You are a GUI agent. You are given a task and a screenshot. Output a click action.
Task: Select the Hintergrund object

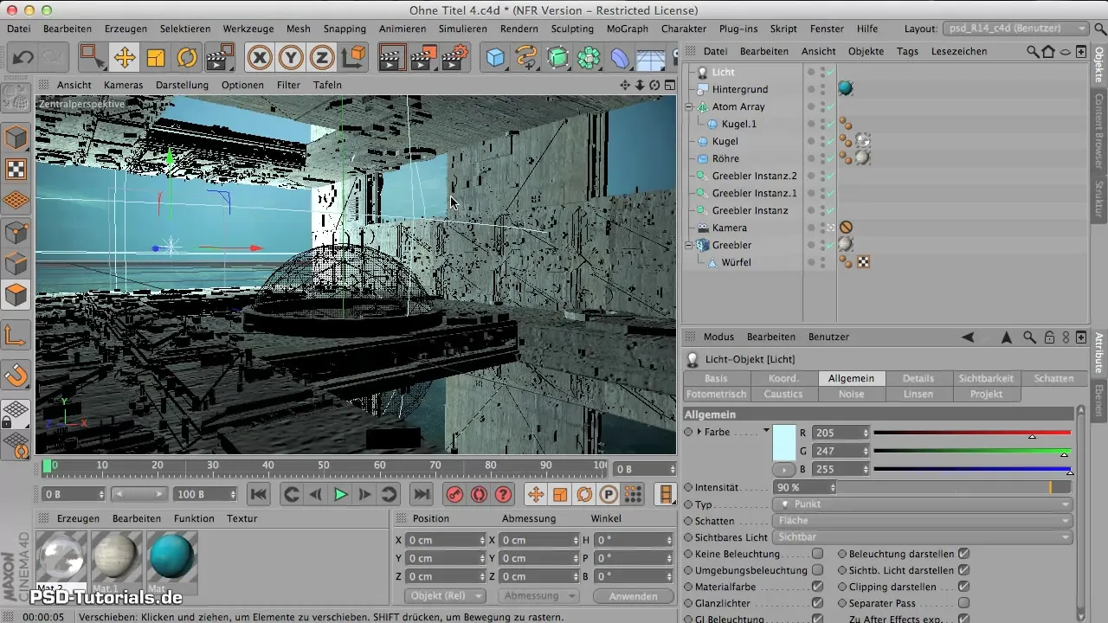click(740, 89)
